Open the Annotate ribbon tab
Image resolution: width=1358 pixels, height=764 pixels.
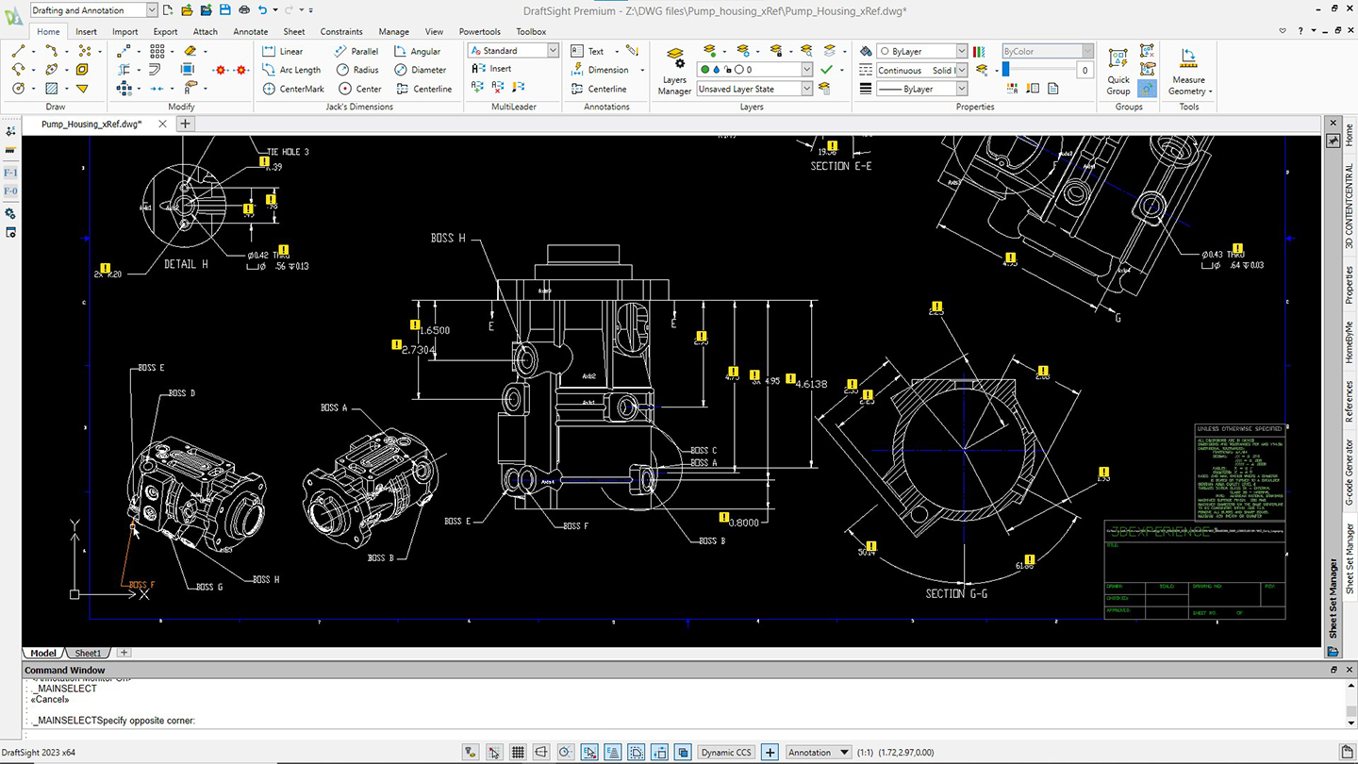(251, 31)
